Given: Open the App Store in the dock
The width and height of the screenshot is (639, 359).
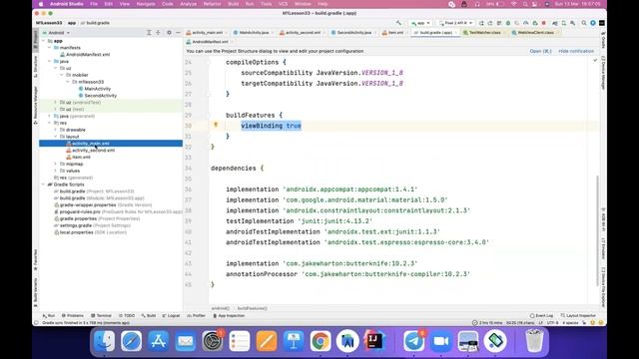Looking at the screenshot, I should point(158,341).
